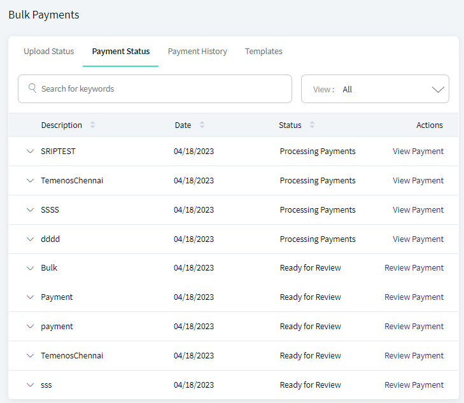The height and width of the screenshot is (403, 464).
Task: View Payment for SSSS
Action: tap(418, 210)
